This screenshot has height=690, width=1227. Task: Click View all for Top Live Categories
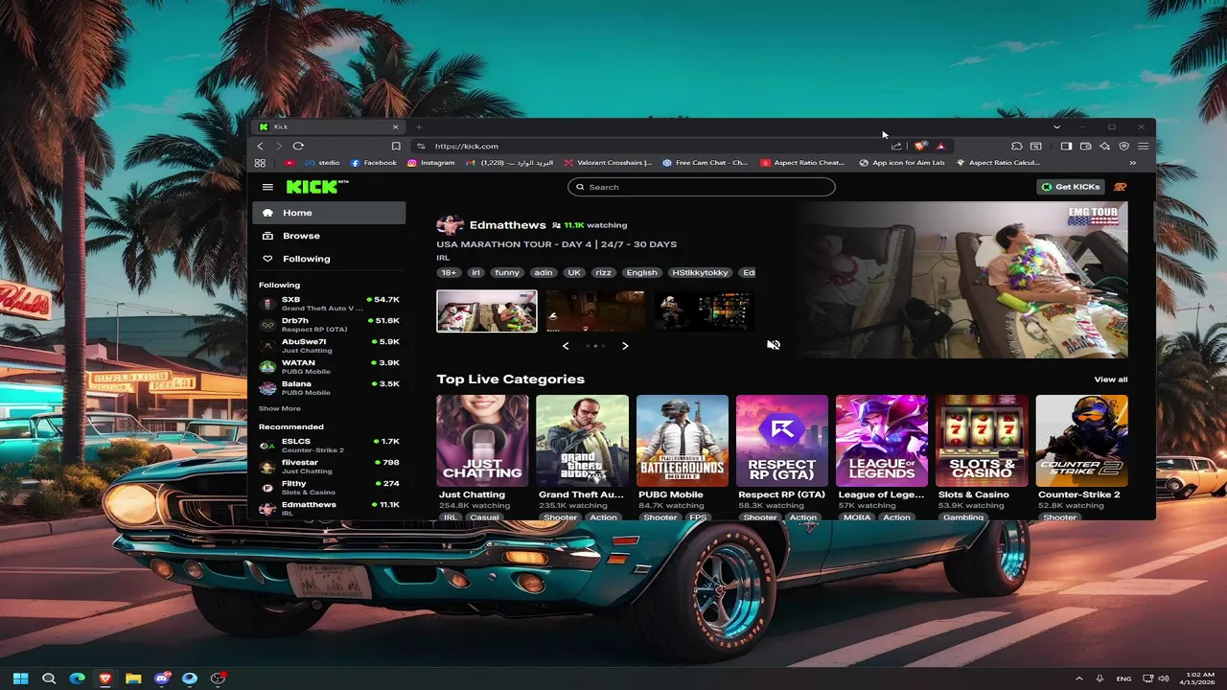coord(1111,379)
